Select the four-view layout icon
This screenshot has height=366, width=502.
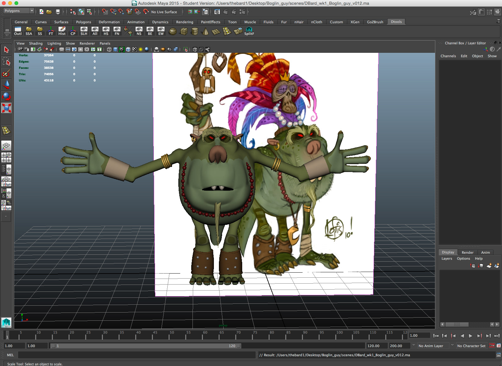[6, 158]
